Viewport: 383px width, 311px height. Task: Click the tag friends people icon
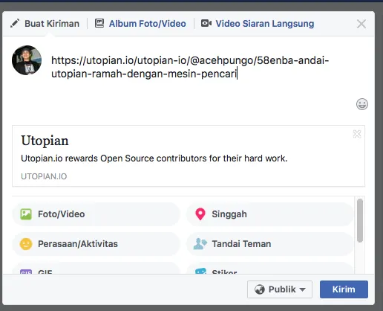tap(200, 244)
